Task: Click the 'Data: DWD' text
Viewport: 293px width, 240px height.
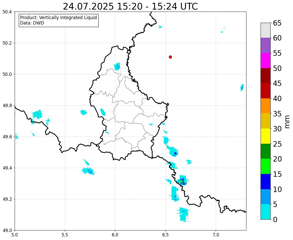Action: [32, 23]
